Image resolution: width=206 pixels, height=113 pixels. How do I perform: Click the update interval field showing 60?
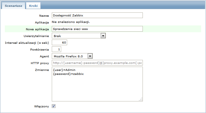[x=59, y=42]
